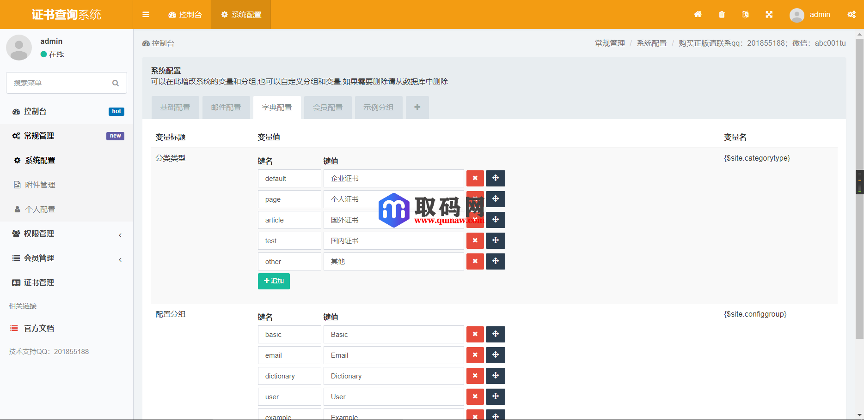This screenshot has height=420, width=864.
Task: Click the drag handle next to 'other' row
Action: click(495, 261)
